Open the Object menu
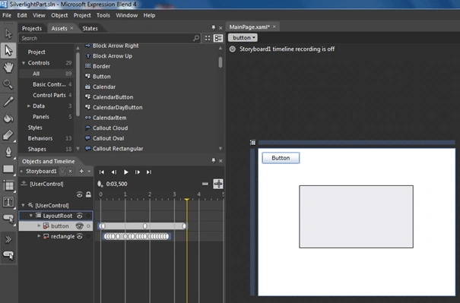This screenshot has height=303, width=460. pyautogui.click(x=59, y=15)
